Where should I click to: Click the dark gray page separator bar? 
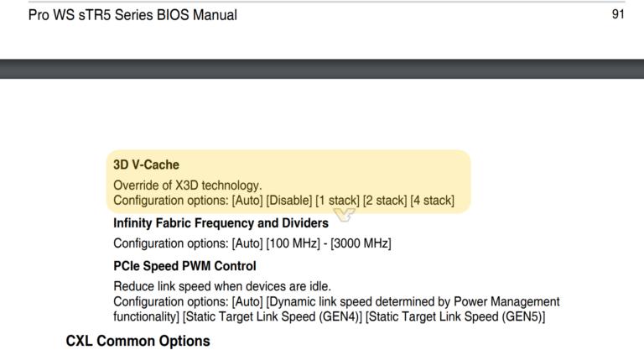[x=322, y=69]
